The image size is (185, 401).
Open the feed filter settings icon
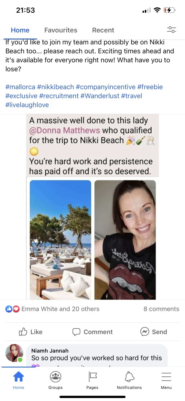(x=171, y=30)
